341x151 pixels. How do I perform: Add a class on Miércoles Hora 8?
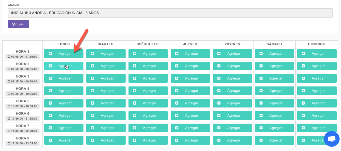(x=148, y=140)
